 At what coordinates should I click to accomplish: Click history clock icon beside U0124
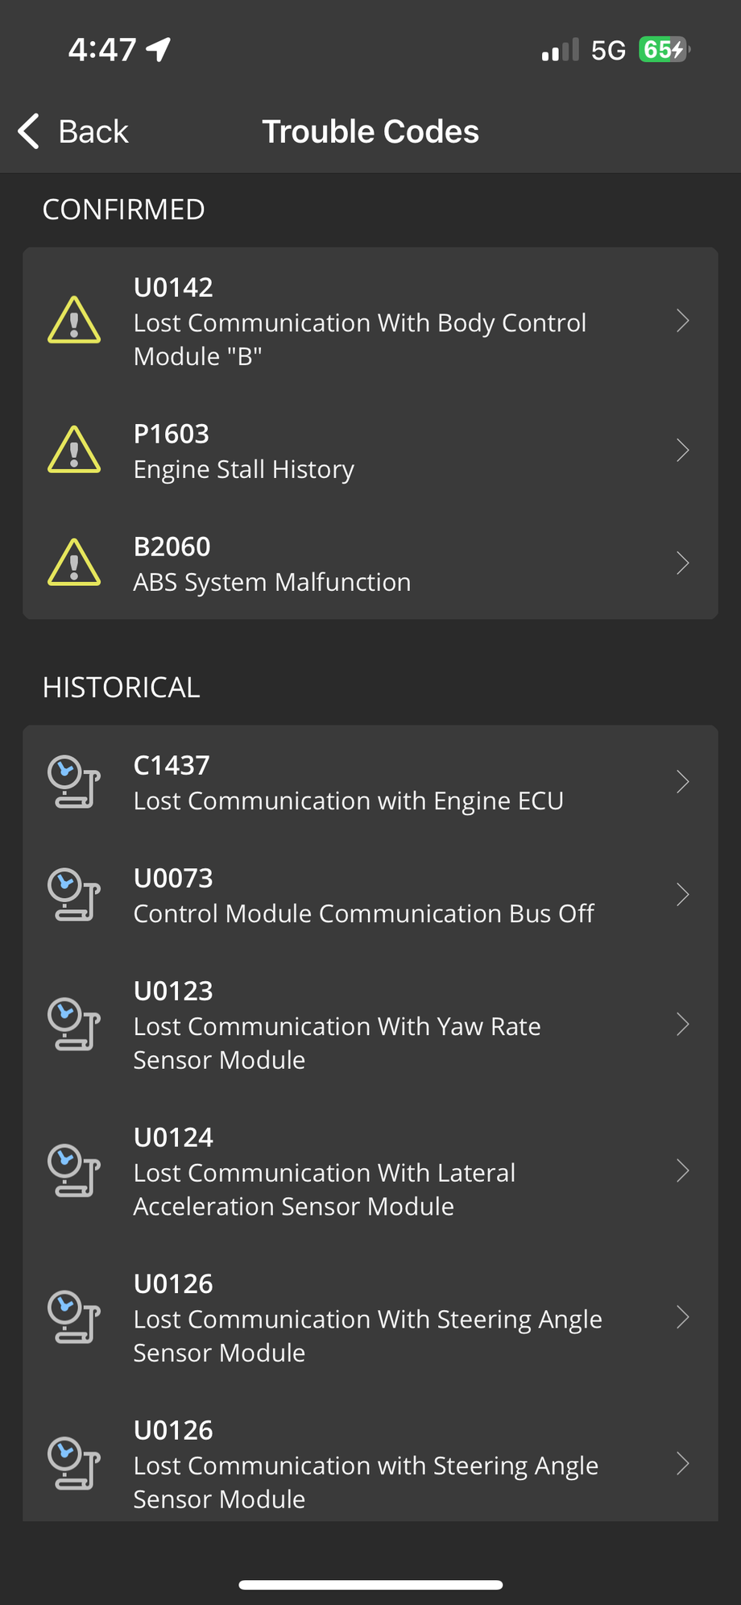(x=74, y=1171)
